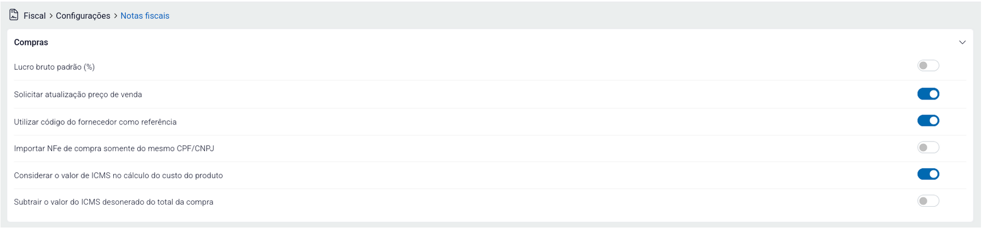Screen dimensions: 982x228
Task: Disable Solicitar atualização preço de venda switch
Action: 928,94
